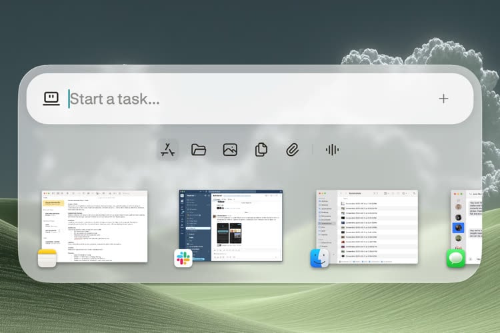
Task: Select the image/photo icon
Action: [x=230, y=149]
